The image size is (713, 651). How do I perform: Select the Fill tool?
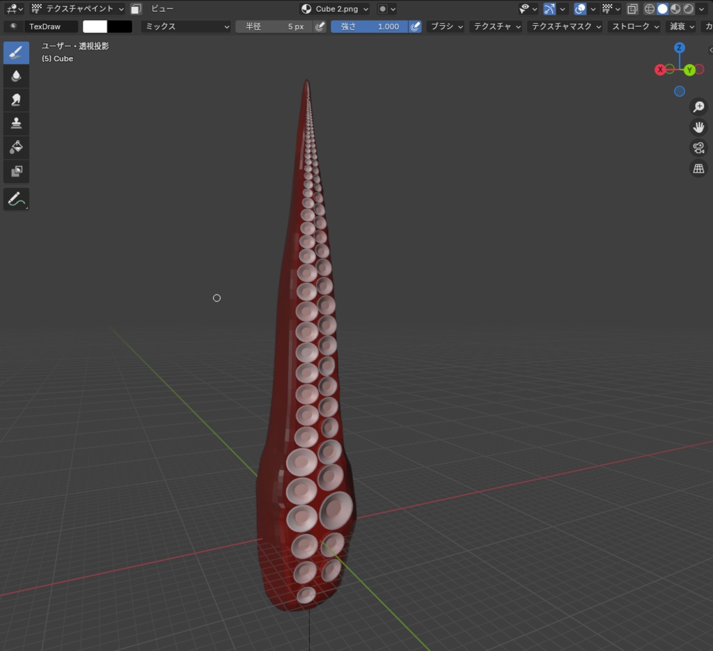[16, 147]
